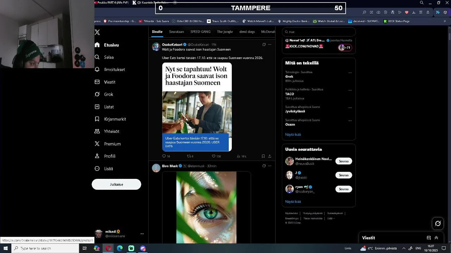Open OsakeKeisari's profile avatar
The width and height of the screenshot is (451, 253).
coord(156,47)
